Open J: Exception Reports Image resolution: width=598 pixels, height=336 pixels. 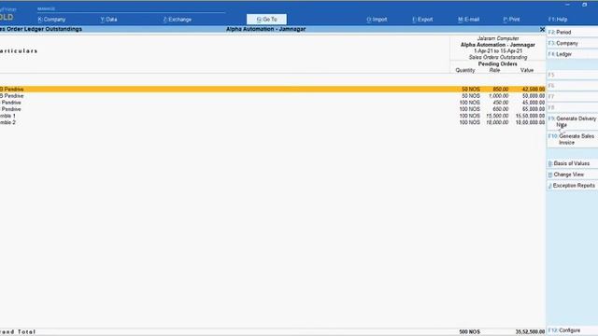572,186
